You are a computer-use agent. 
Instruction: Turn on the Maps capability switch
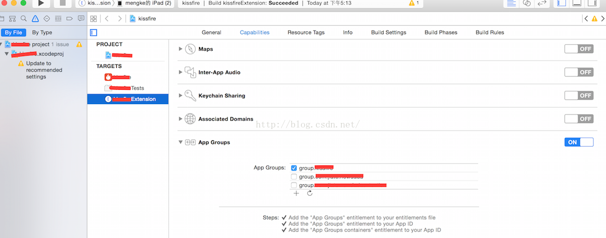coord(579,49)
